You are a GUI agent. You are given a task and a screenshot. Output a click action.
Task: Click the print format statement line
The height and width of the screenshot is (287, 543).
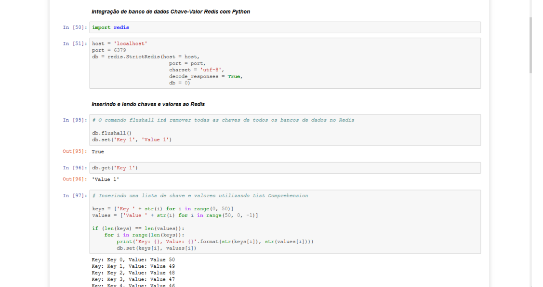[215, 242]
